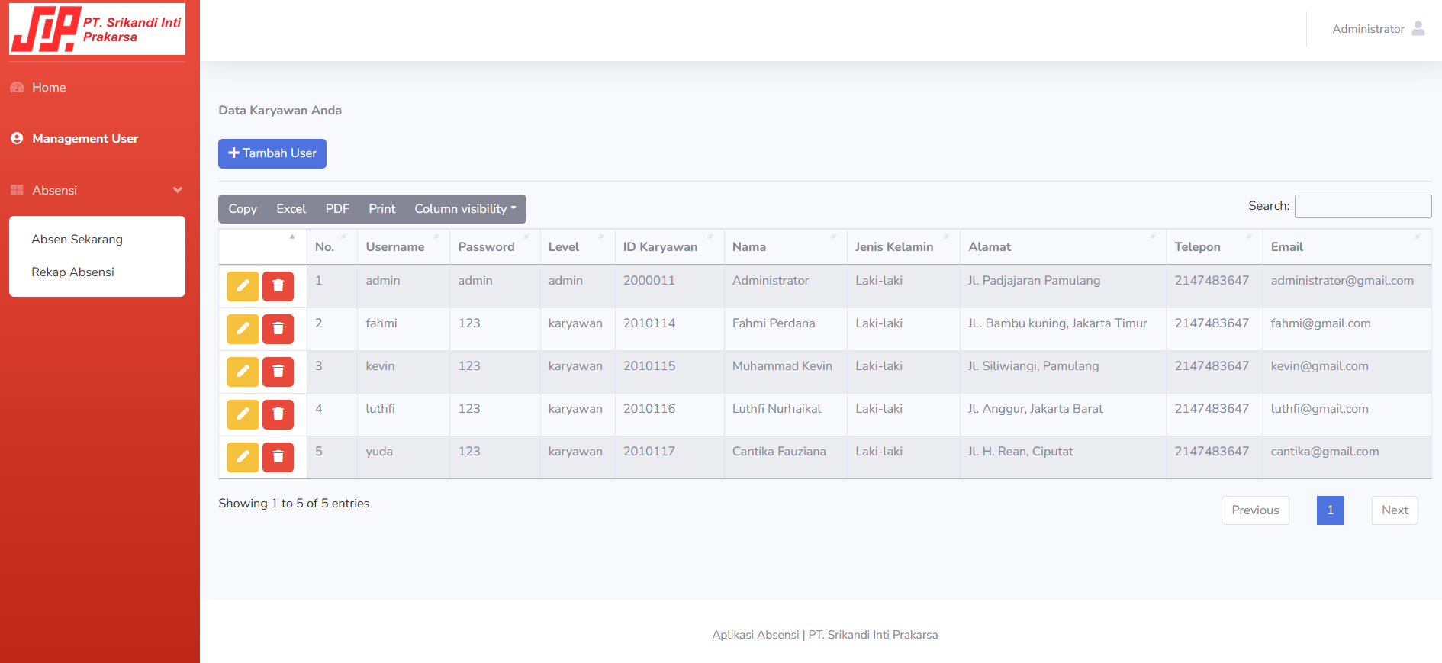Click the Administrator profile avatar icon

click(1418, 28)
